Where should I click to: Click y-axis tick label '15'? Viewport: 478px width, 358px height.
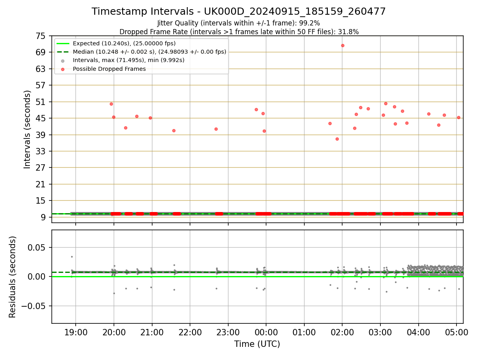pyautogui.click(x=41, y=200)
